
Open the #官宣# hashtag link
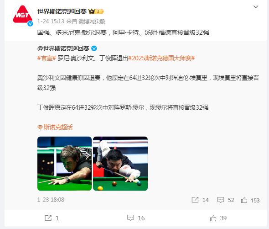(x=47, y=58)
